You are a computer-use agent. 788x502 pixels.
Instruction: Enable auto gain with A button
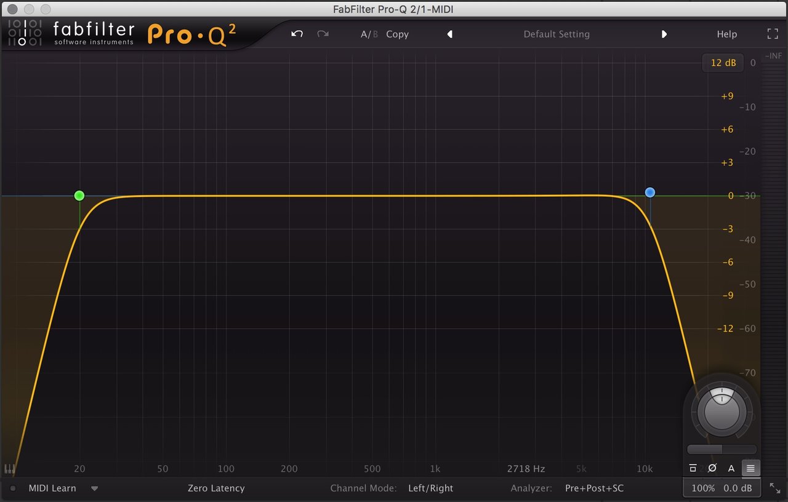coord(731,468)
